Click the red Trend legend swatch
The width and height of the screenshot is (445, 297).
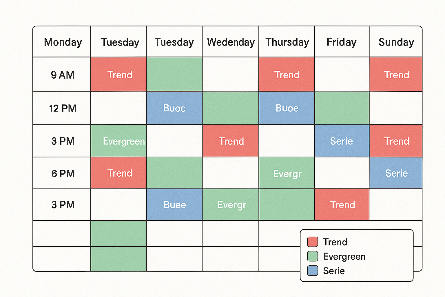313,242
